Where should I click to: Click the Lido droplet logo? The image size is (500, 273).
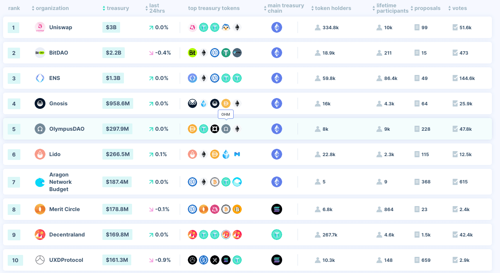[40, 154]
